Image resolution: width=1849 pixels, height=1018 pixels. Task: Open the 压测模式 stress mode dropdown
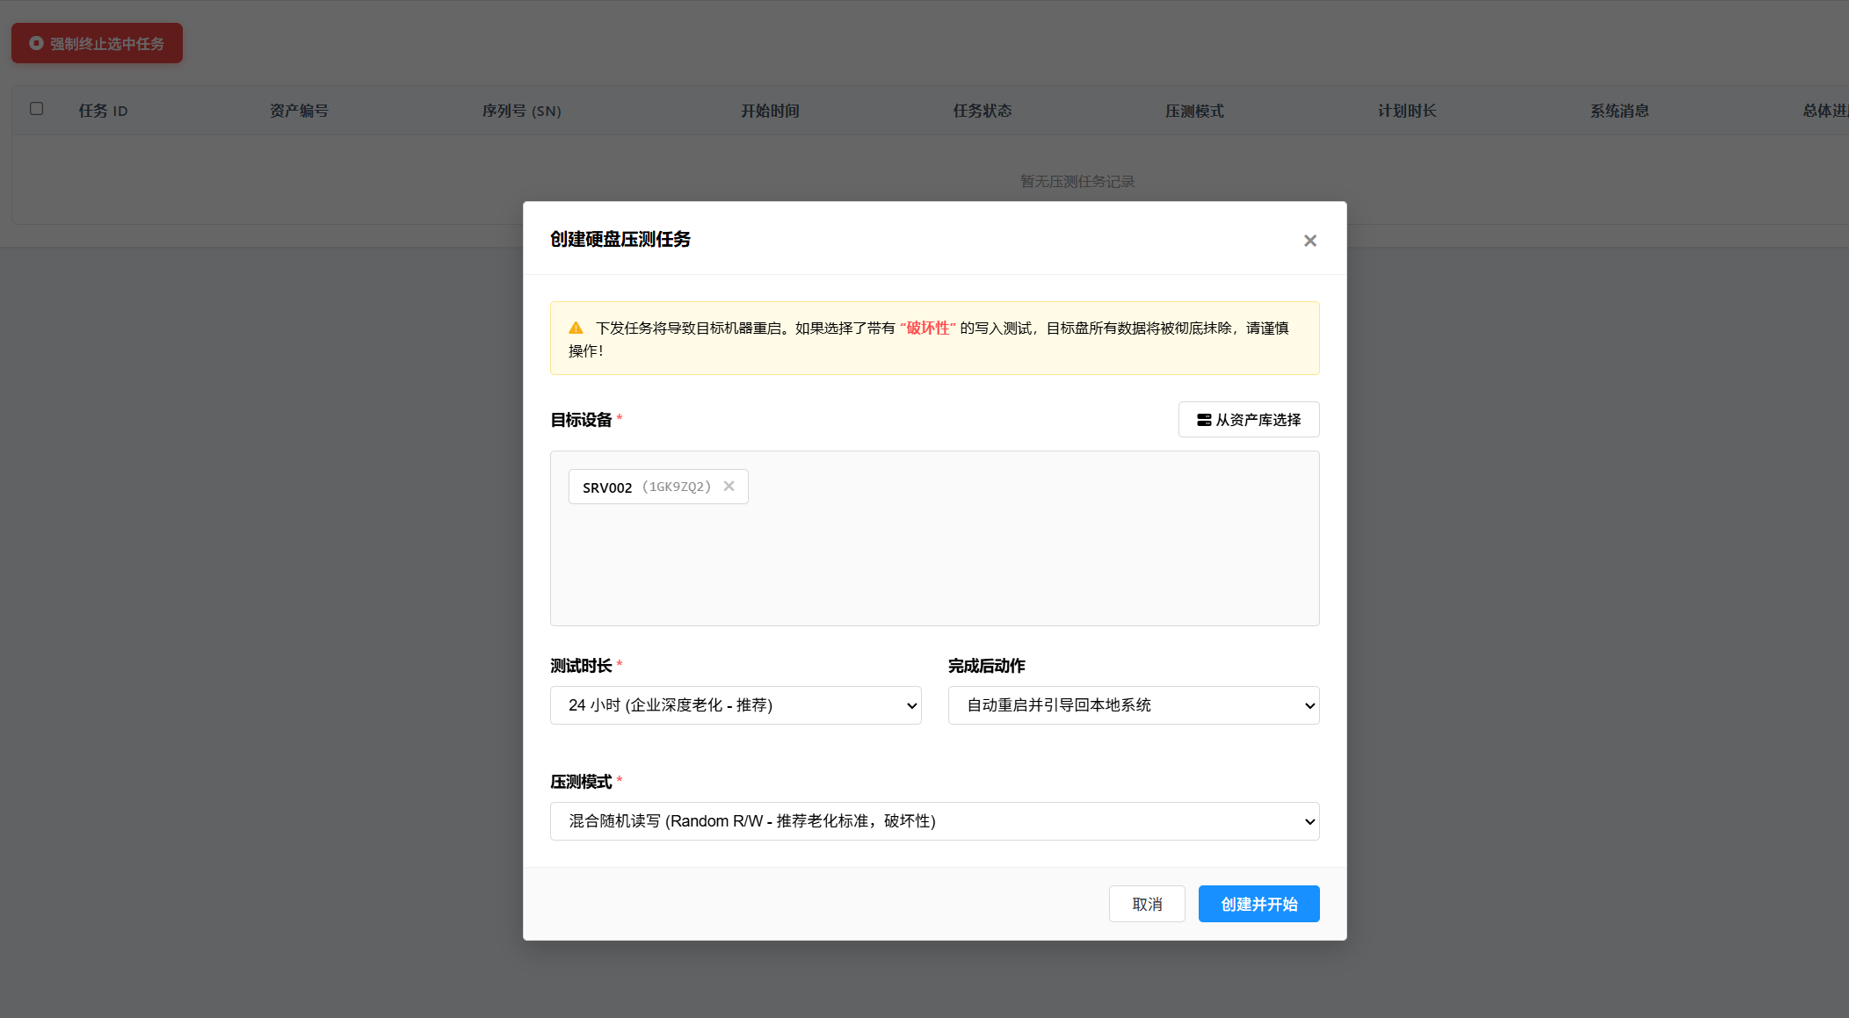pyautogui.click(x=934, y=821)
